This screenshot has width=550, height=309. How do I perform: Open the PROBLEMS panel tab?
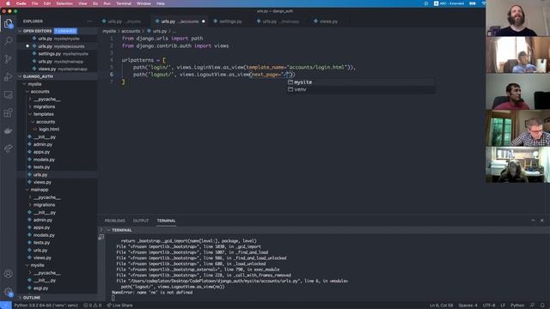[114, 221]
